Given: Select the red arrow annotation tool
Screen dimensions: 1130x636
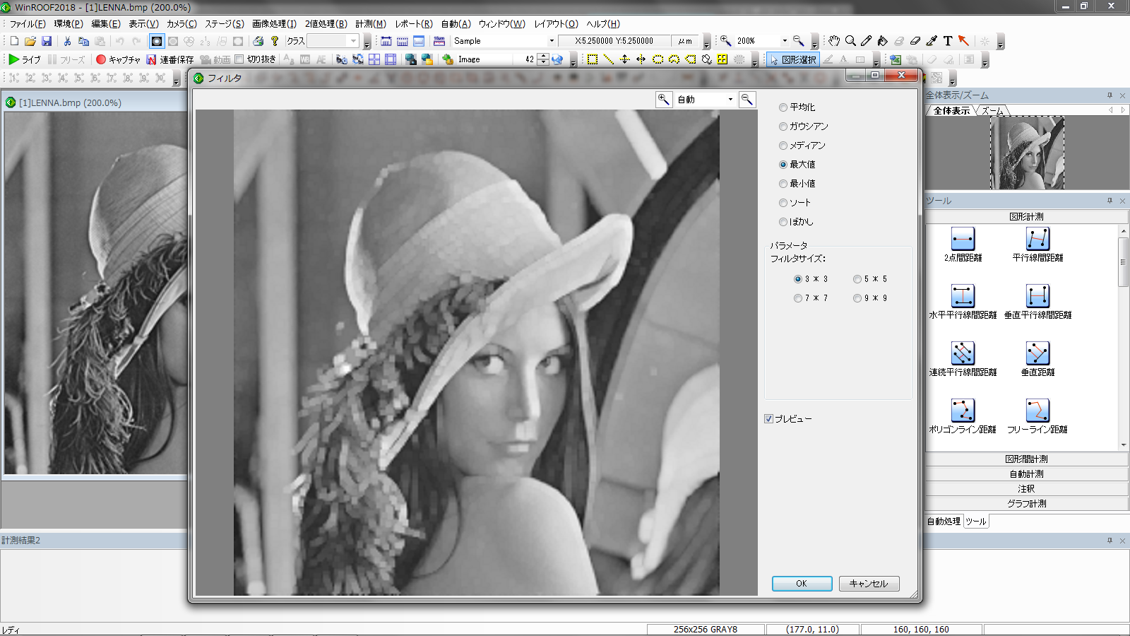Looking at the screenshot, I should click(x=964, y=41).
